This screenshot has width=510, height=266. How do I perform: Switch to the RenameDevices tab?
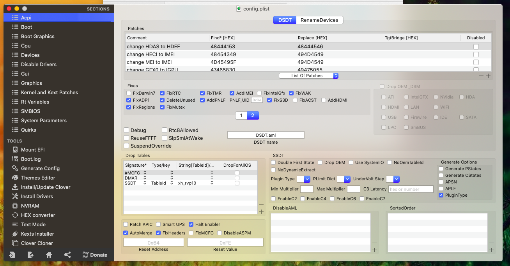(x=319, y=20)
